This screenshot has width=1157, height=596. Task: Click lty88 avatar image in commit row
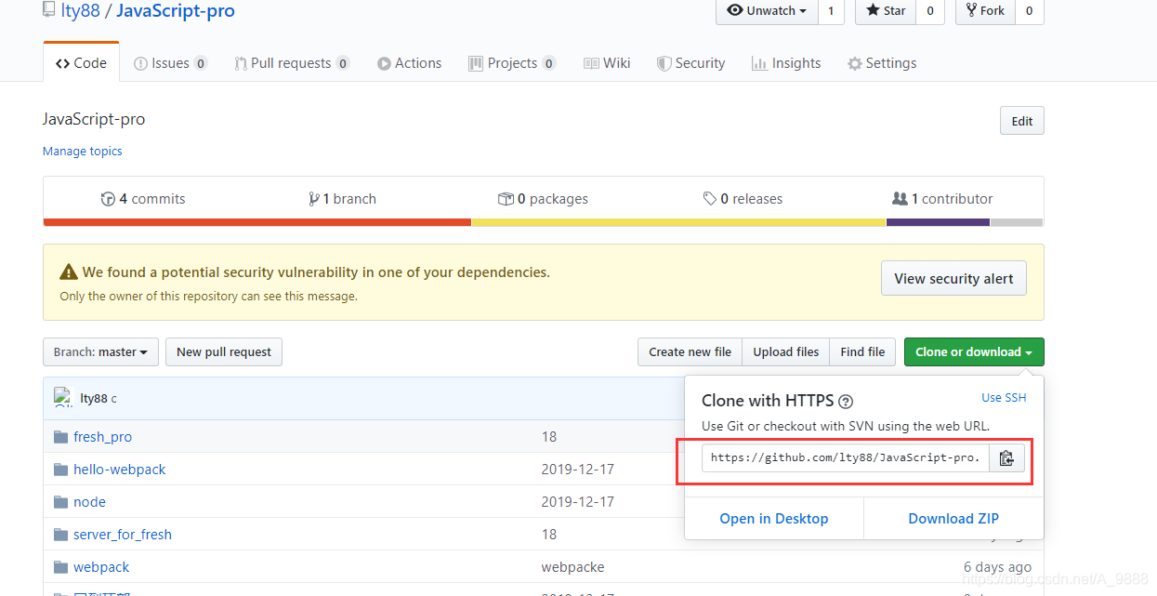pos(63,398)
